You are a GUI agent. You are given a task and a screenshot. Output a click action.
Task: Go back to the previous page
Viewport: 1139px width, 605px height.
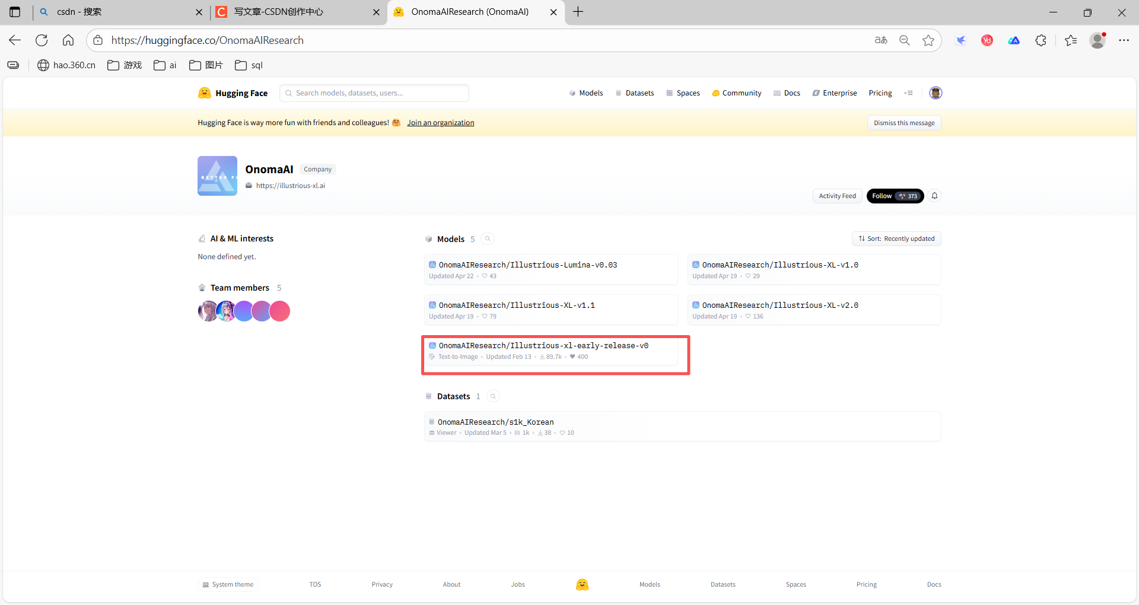pos(15,40)
